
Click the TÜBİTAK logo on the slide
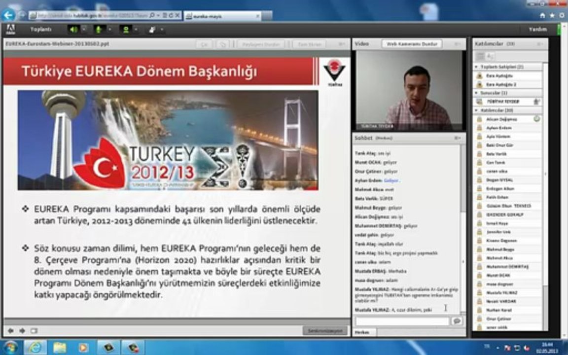[334, 72]
